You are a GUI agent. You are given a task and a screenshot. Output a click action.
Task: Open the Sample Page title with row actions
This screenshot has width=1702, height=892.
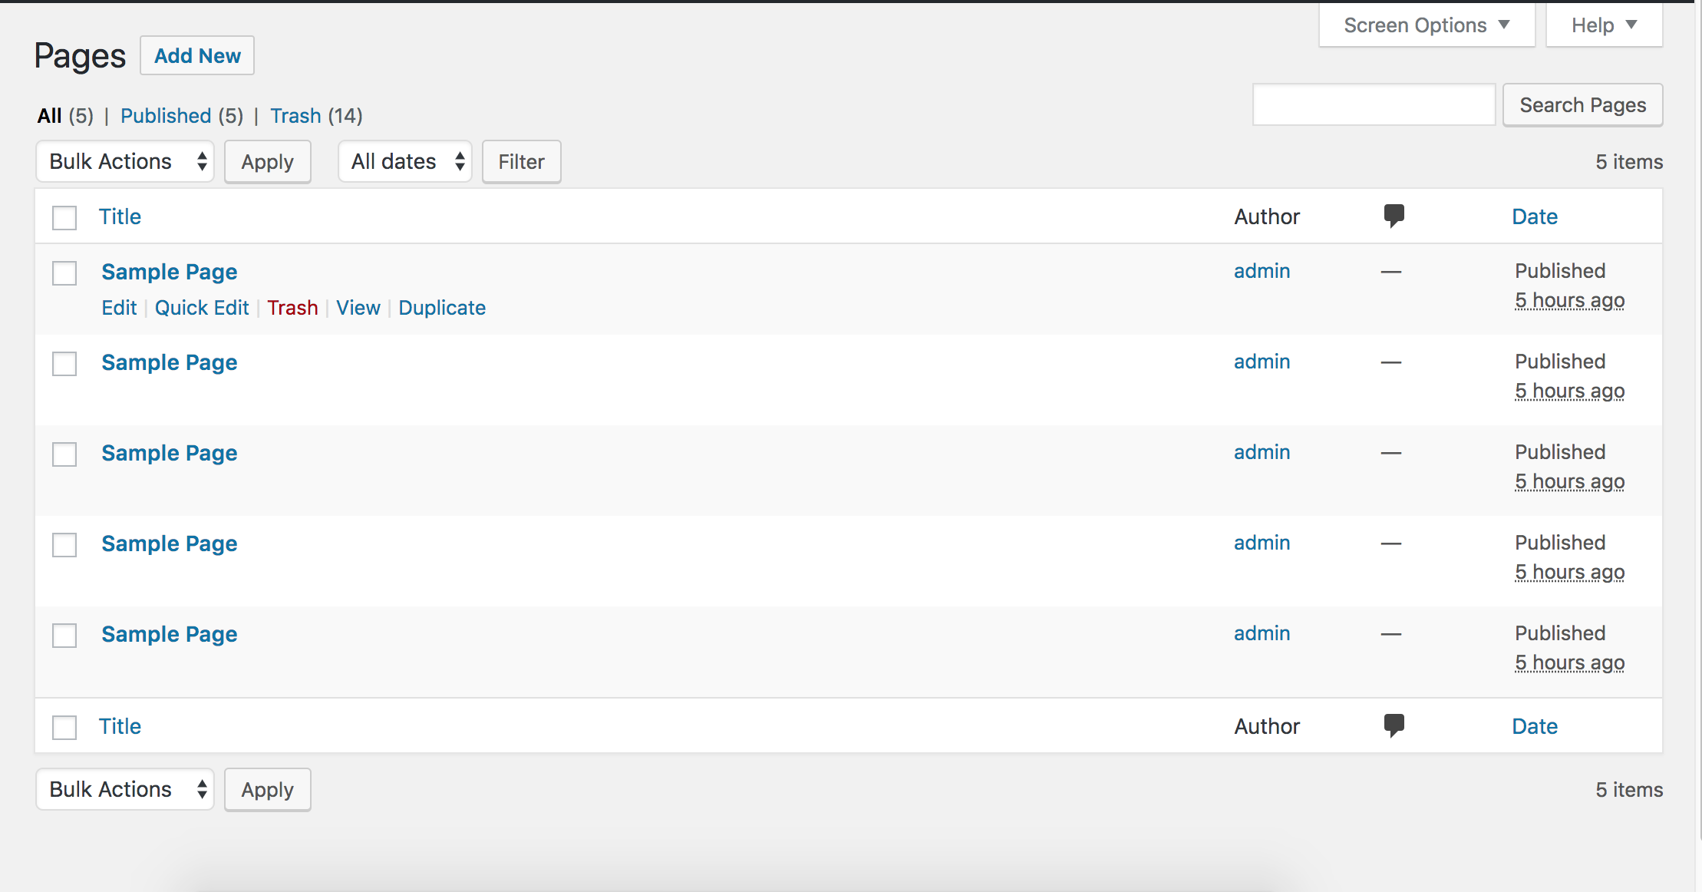coord(170,272)
